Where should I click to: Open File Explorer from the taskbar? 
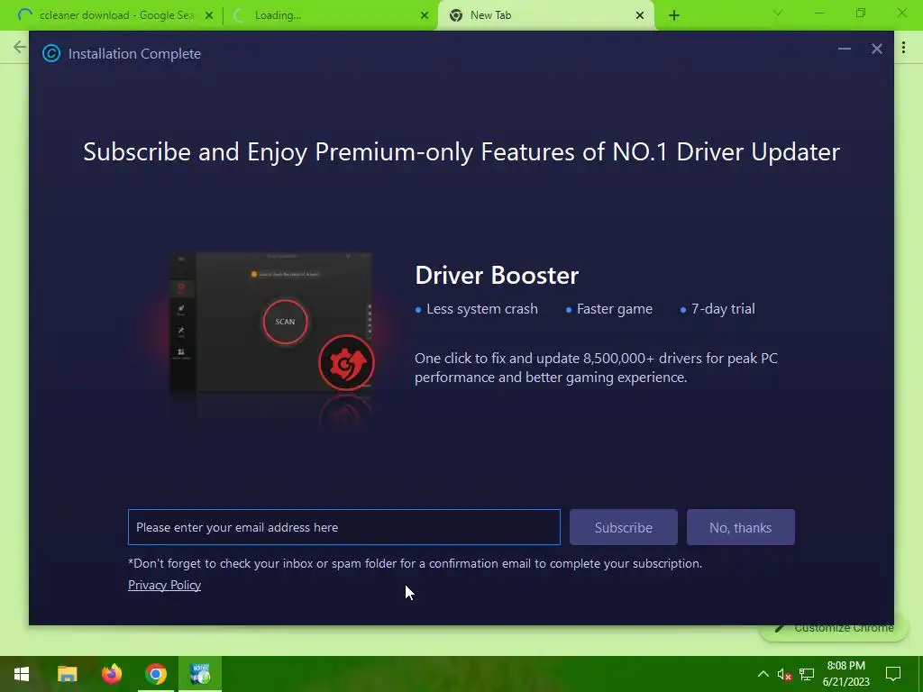click(67, 674)
